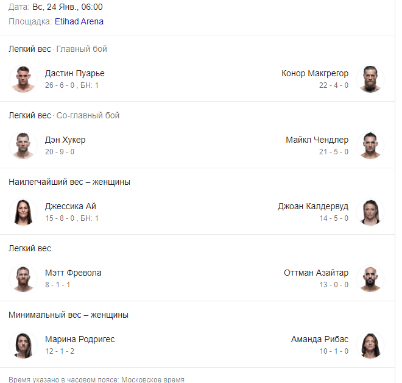
Task: Click Dustin Poirier's fighter photo
Action: [x=24, y=79]
